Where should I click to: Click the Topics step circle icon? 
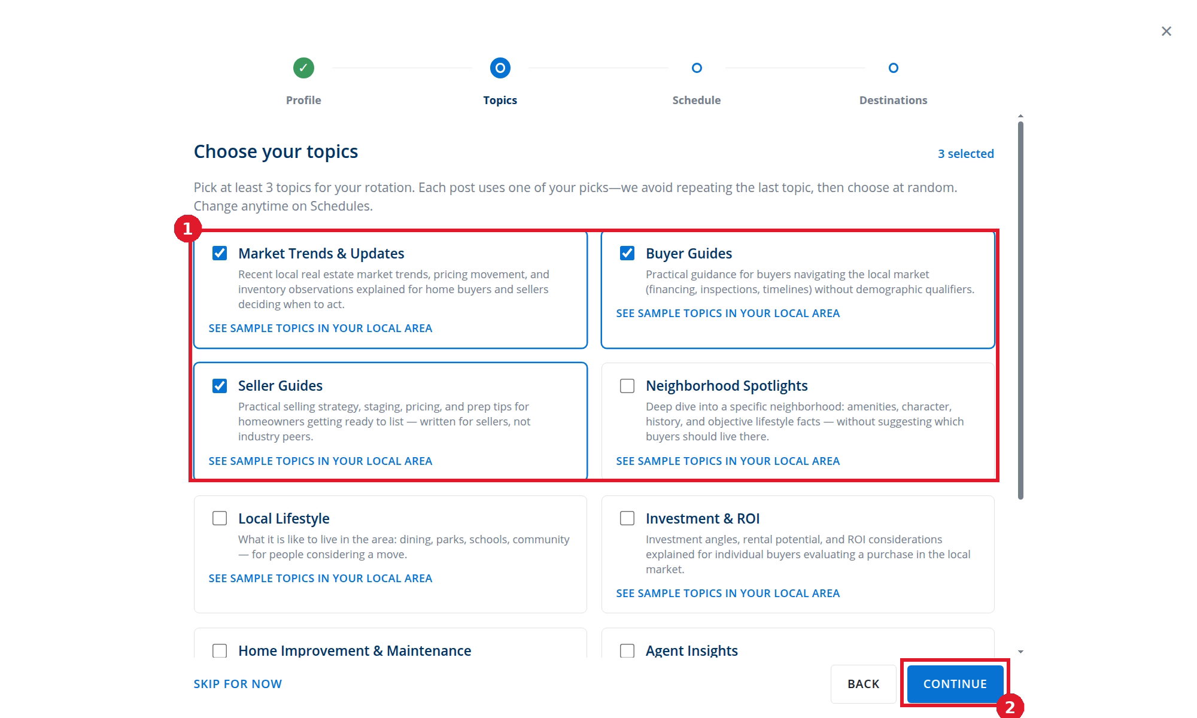click(x=500, y=68)
